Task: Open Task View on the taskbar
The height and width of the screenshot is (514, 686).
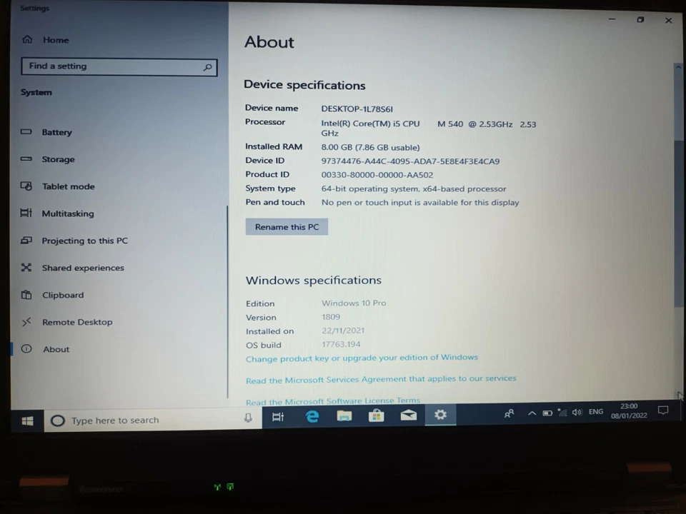Action: pyautogui.click(x=278, y=416)
